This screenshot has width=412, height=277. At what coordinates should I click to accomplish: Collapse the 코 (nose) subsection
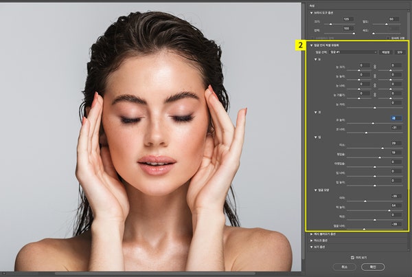pos(314,111)
